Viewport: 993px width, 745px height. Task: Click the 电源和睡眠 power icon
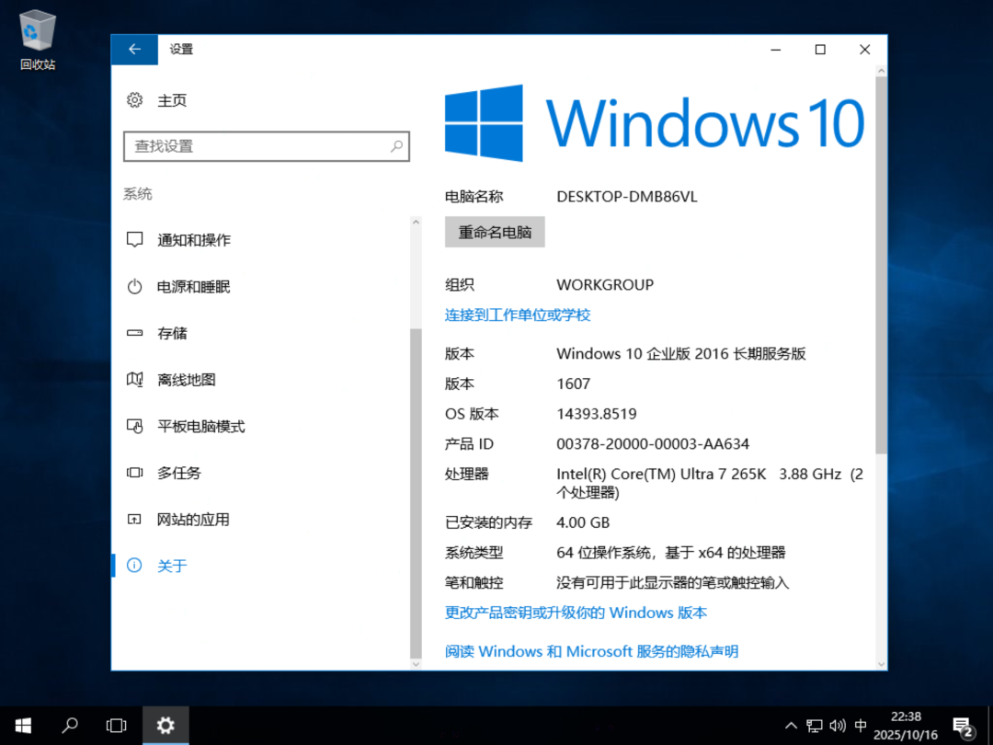coord(134,286)
